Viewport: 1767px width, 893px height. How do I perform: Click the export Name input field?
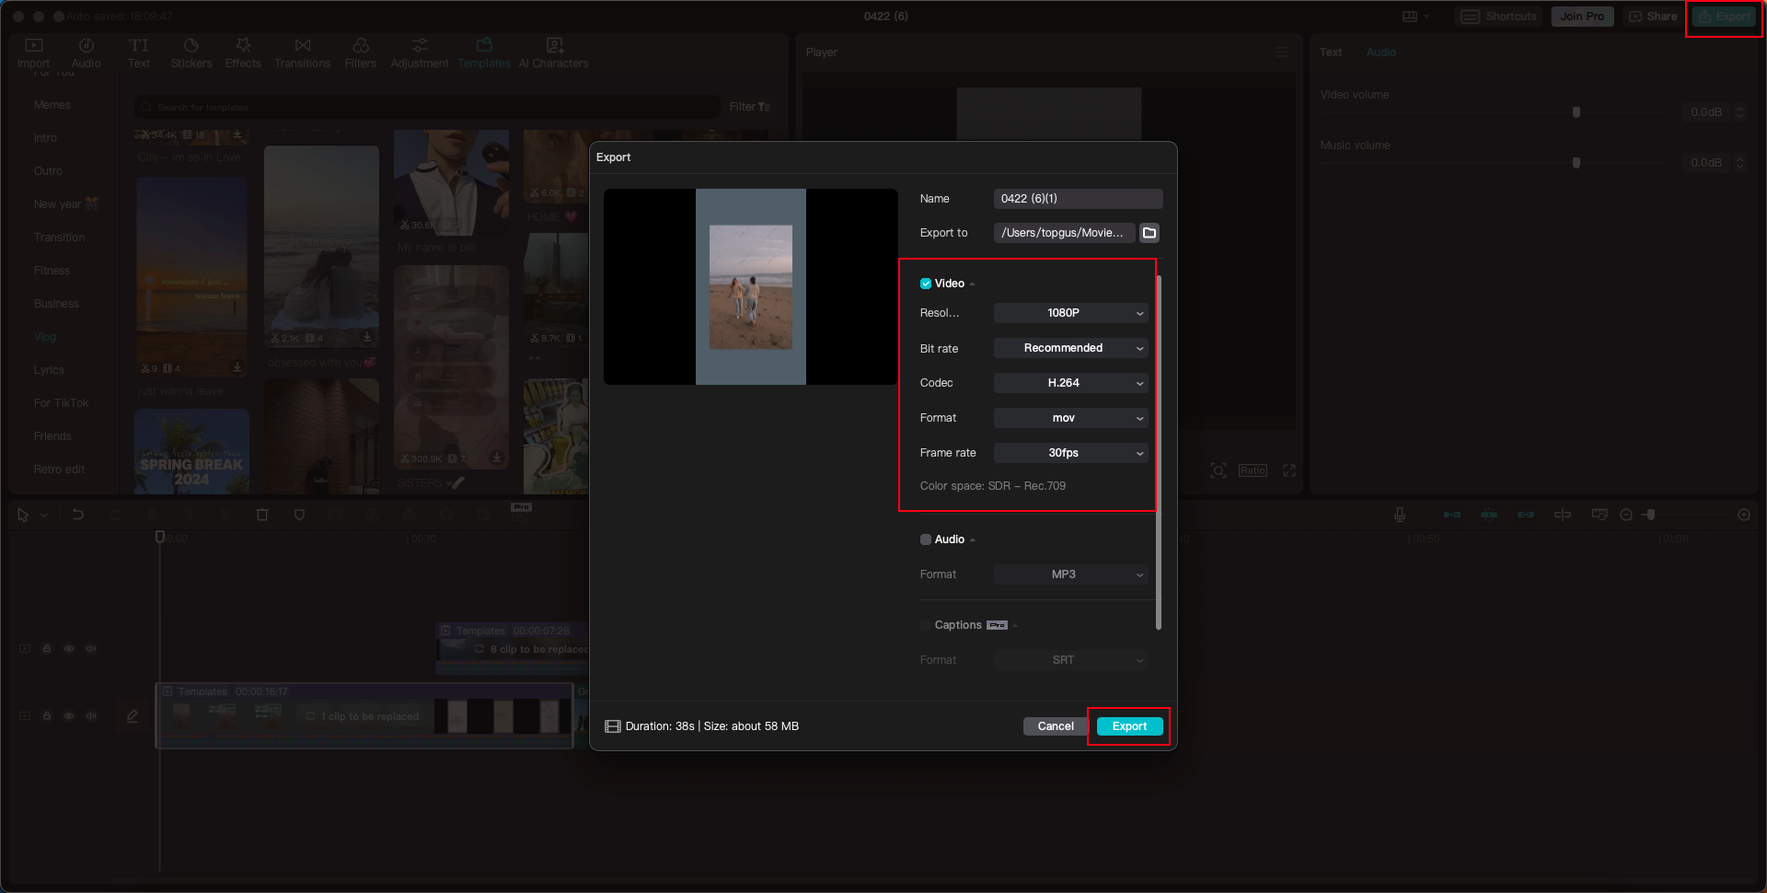pyautogui.click(x=1077, y=198)
